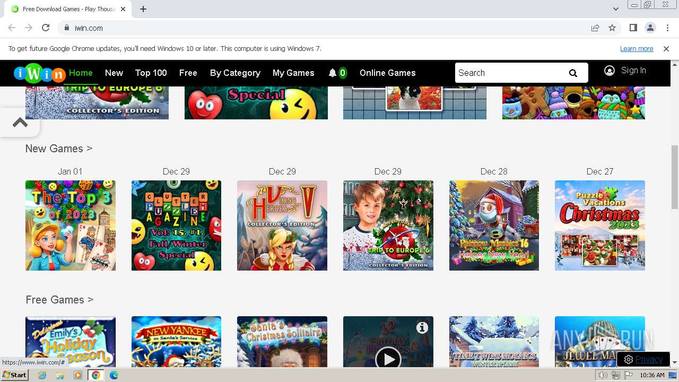
Task: Click the volume icon in system tray
Action: click(603, 375)
